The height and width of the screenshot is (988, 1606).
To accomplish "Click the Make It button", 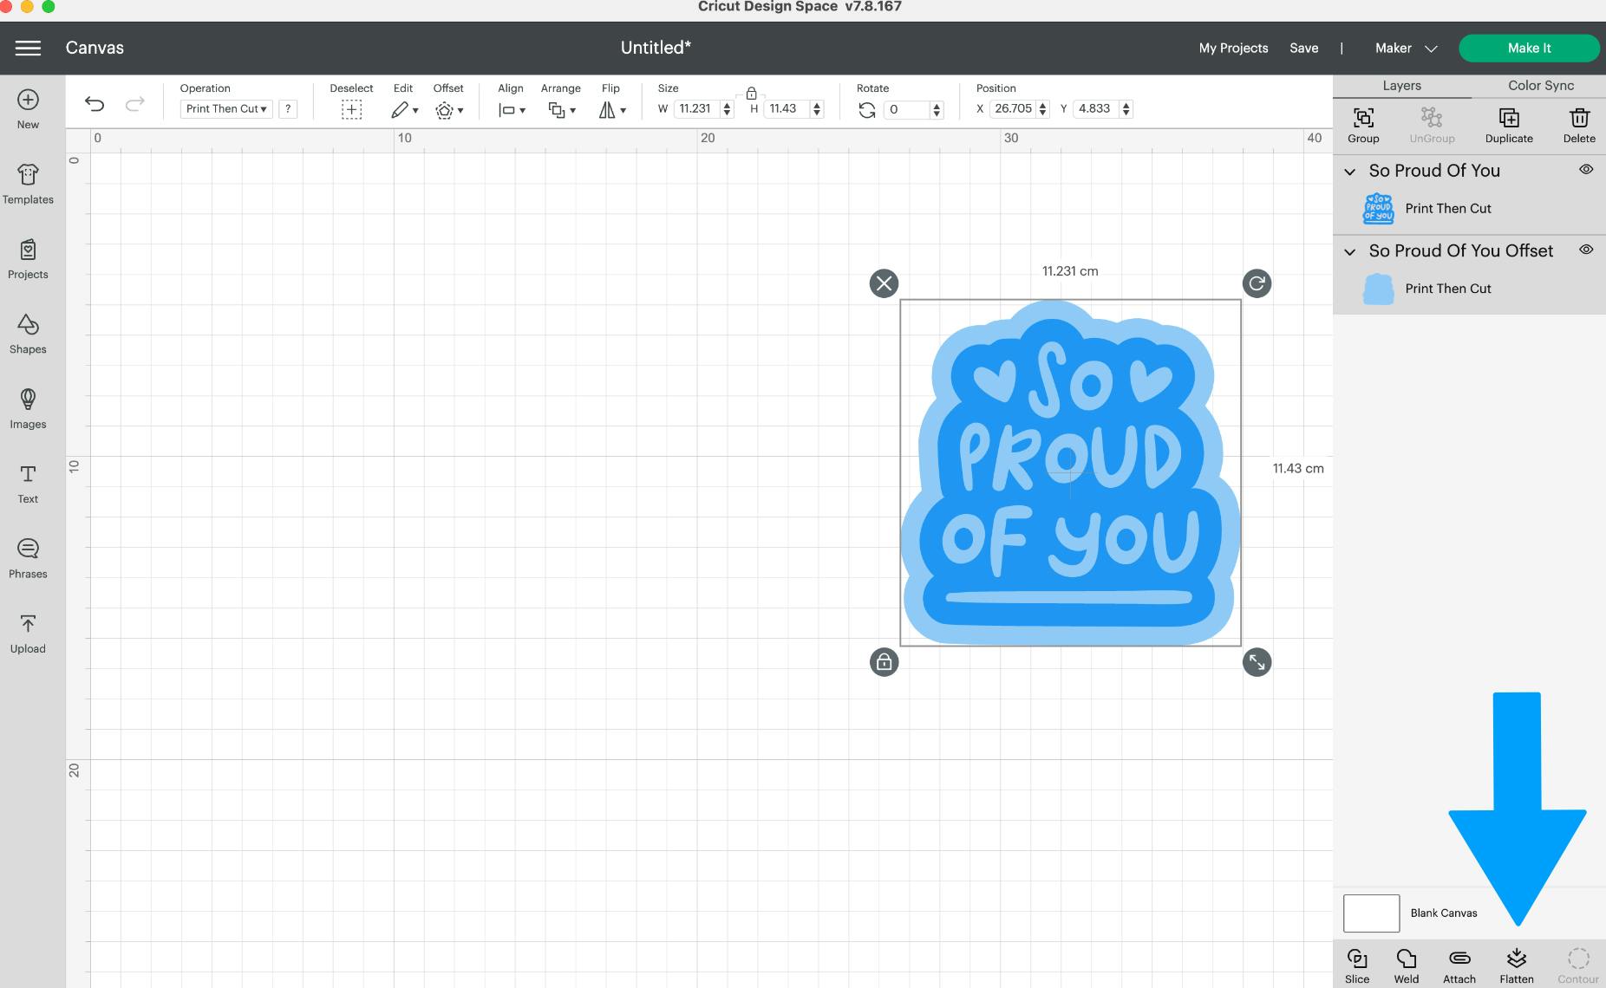I will [1528, 48].
